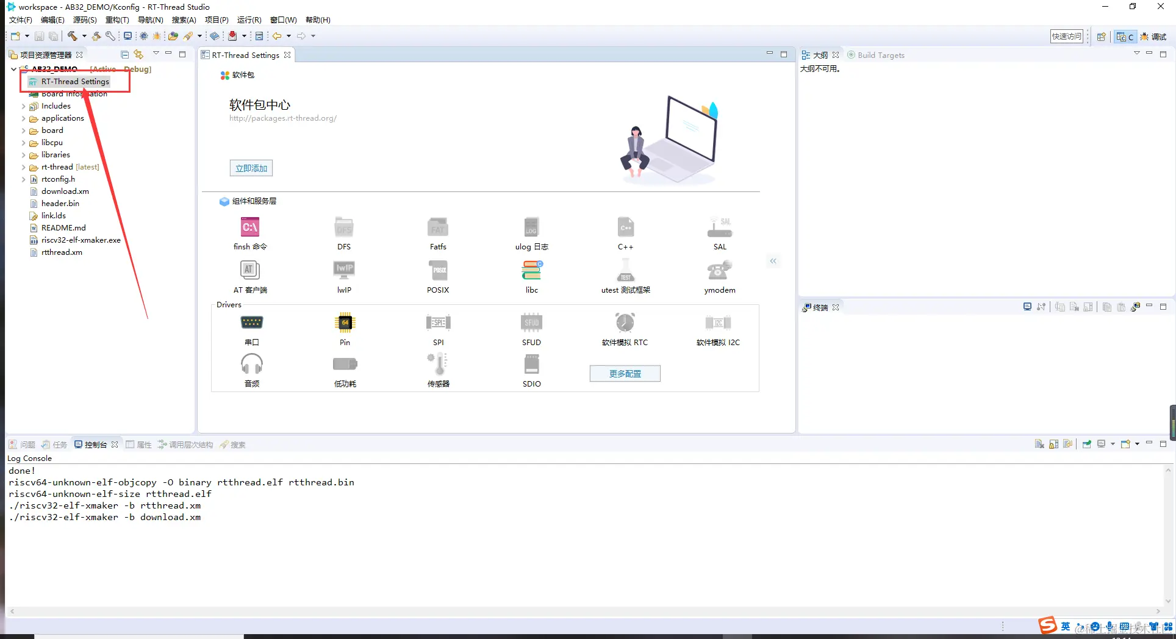Click the 快速访问 quick access field
The height and width of the screenshot is (639, 1176).
pyautogui.click(x=1066, y=36)
